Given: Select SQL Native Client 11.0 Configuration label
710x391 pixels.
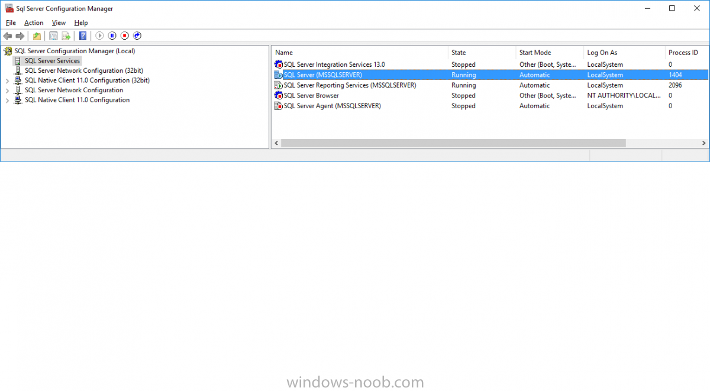Looking at the screenshot, I should click(77, 100).
